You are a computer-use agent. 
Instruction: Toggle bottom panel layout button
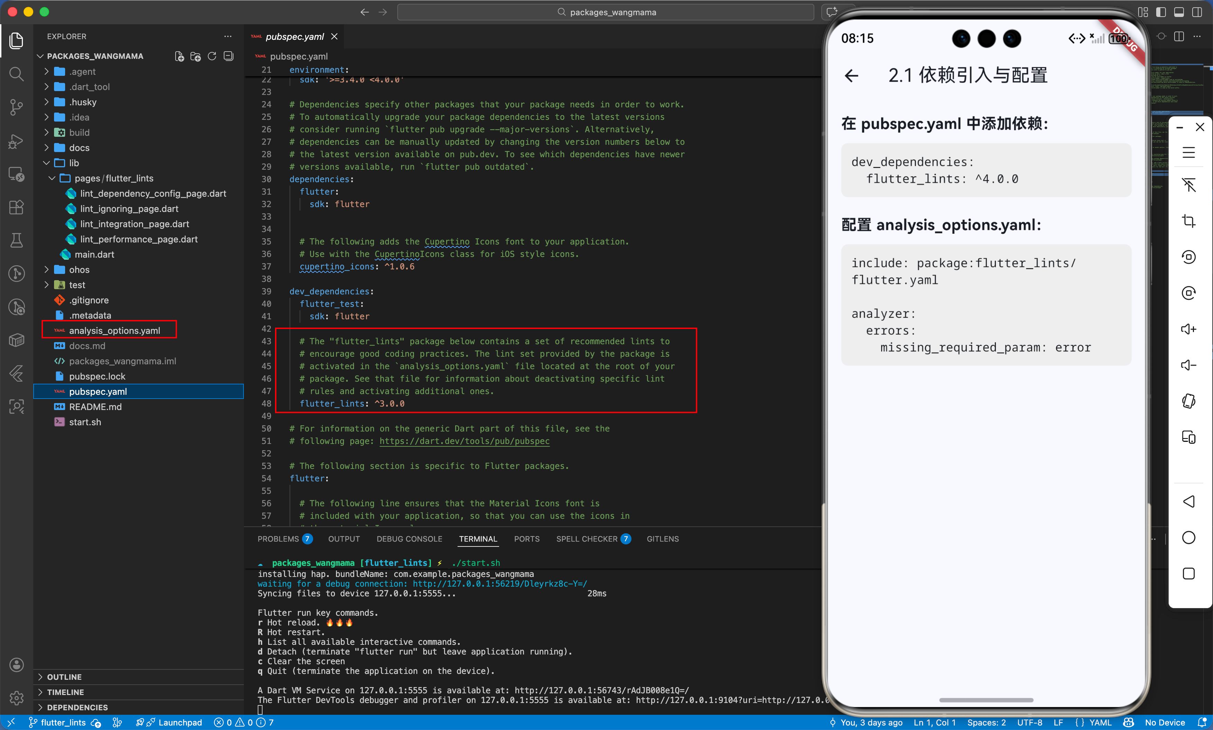[x=1179, y=12]
